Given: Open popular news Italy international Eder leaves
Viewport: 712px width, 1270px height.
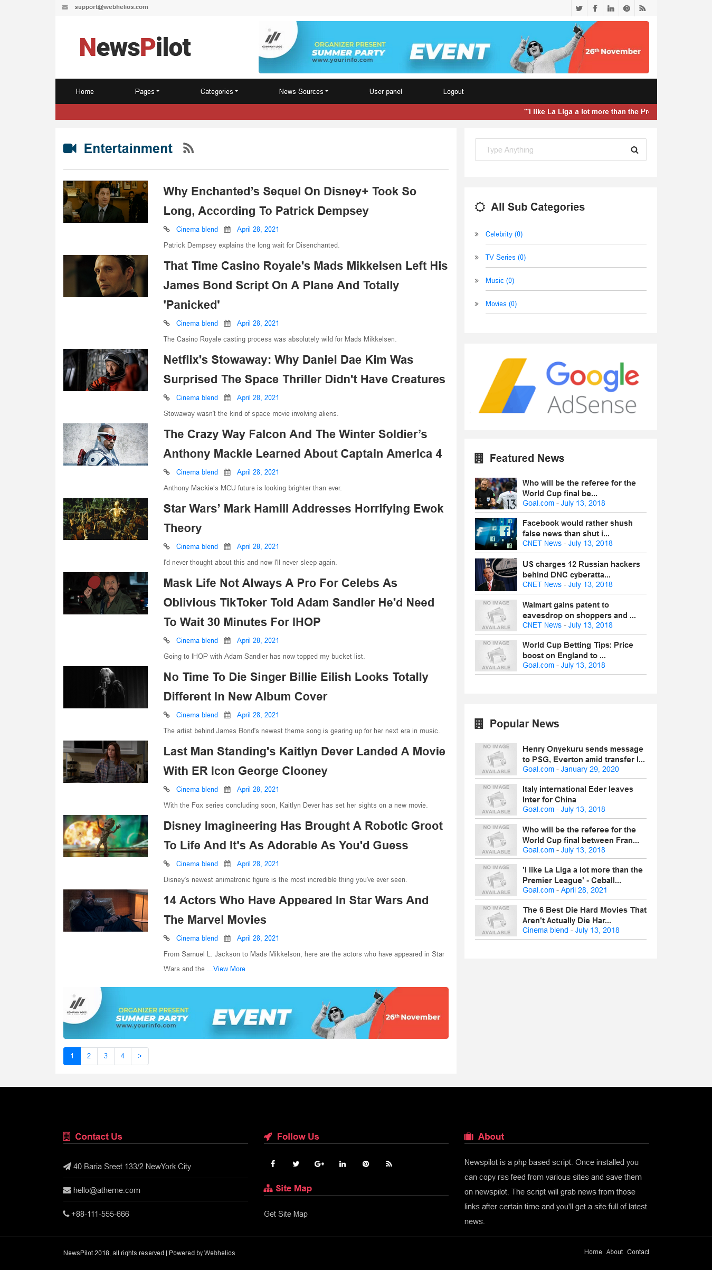Looking at the screenshot, I should 578,794.
